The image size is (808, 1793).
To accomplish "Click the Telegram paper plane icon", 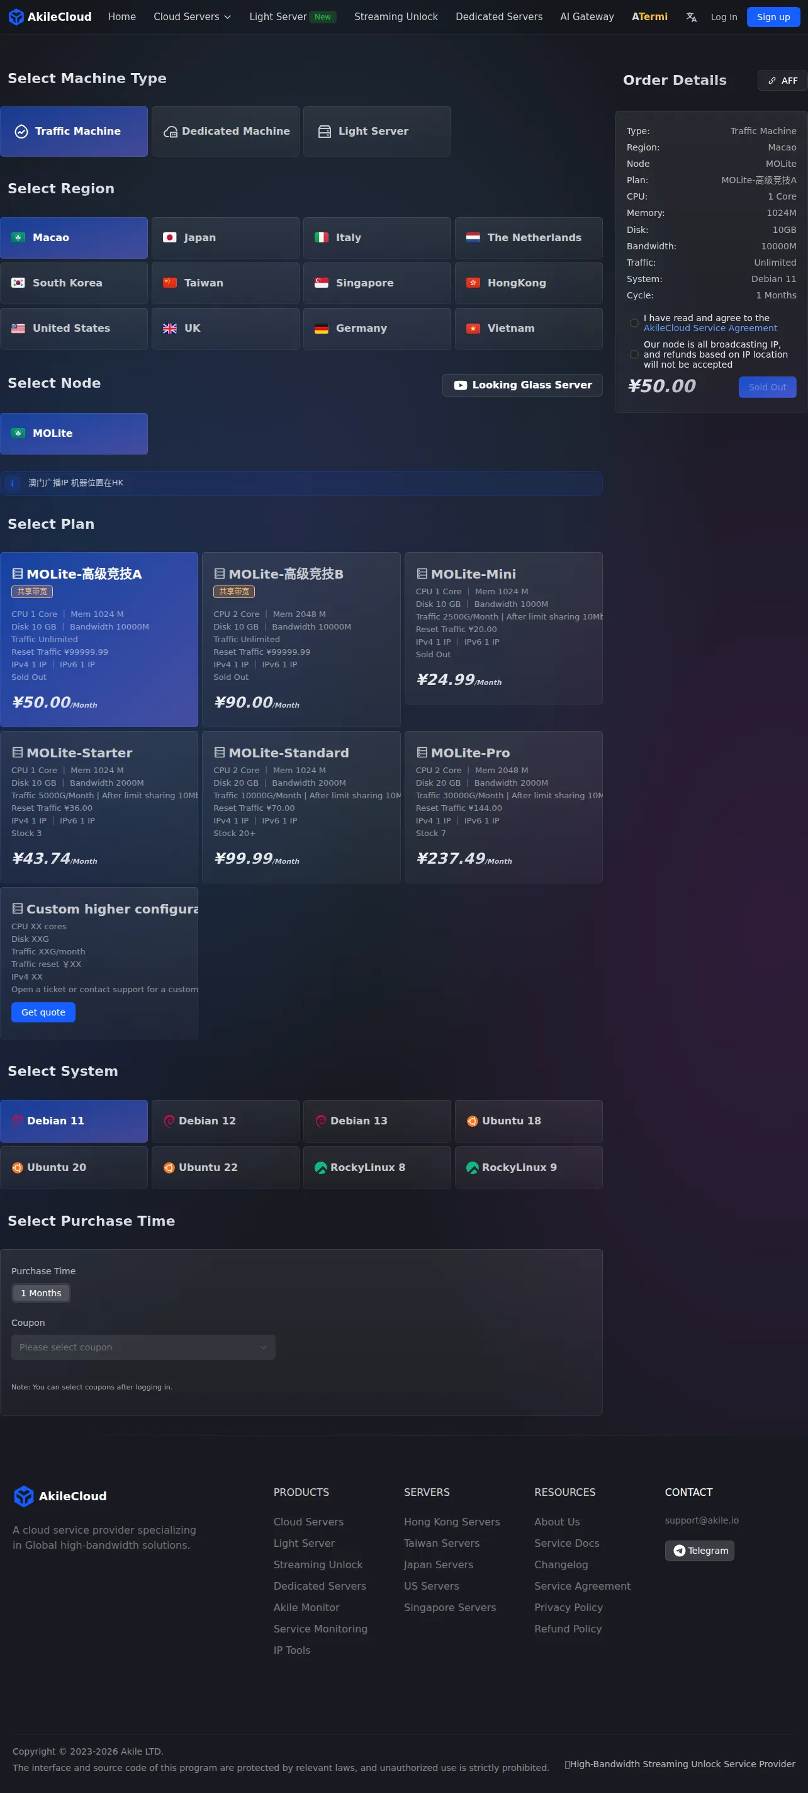I will (679, 1550).
